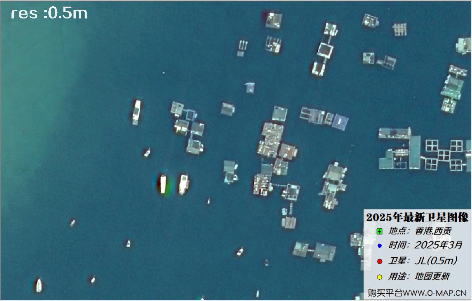Click the purple-tinted square raft

pos(340,122)
